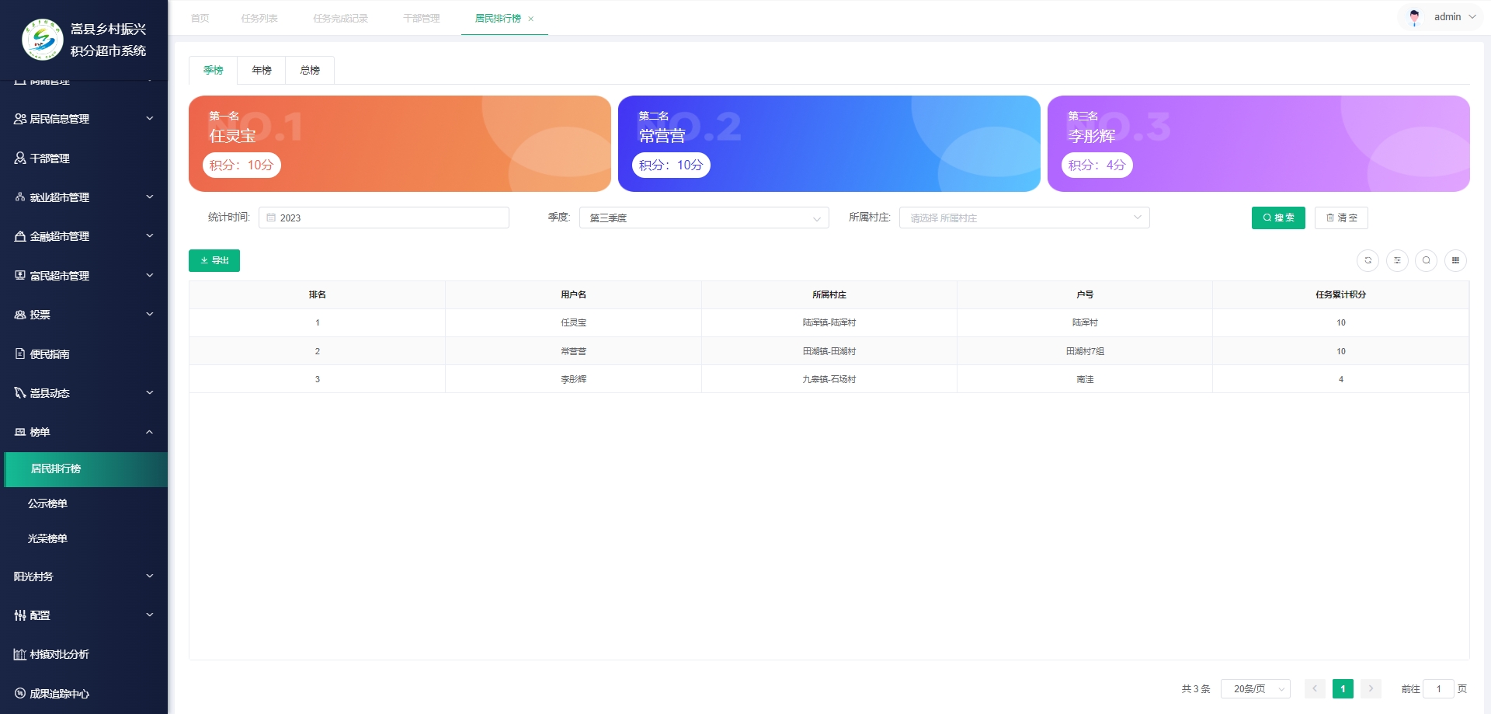Switch to the 总榜 tab
Image resolution: width=1491 pixels, height=714 pixels.
(310, 70)
